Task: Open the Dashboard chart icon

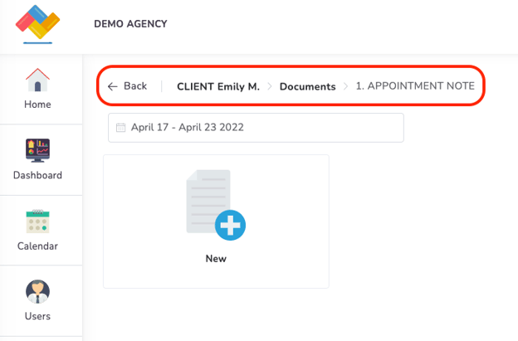Action: [37, 151]
